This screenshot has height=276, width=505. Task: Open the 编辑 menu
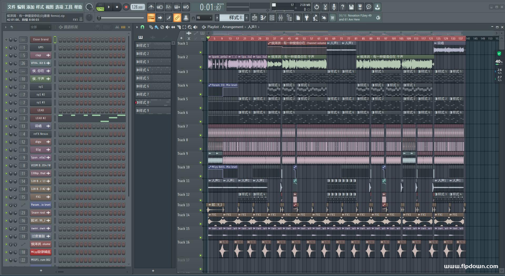21,7
